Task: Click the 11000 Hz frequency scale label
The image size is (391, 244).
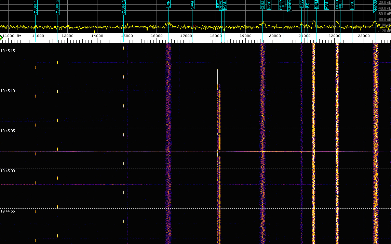Action: click(x=12, y=36)
